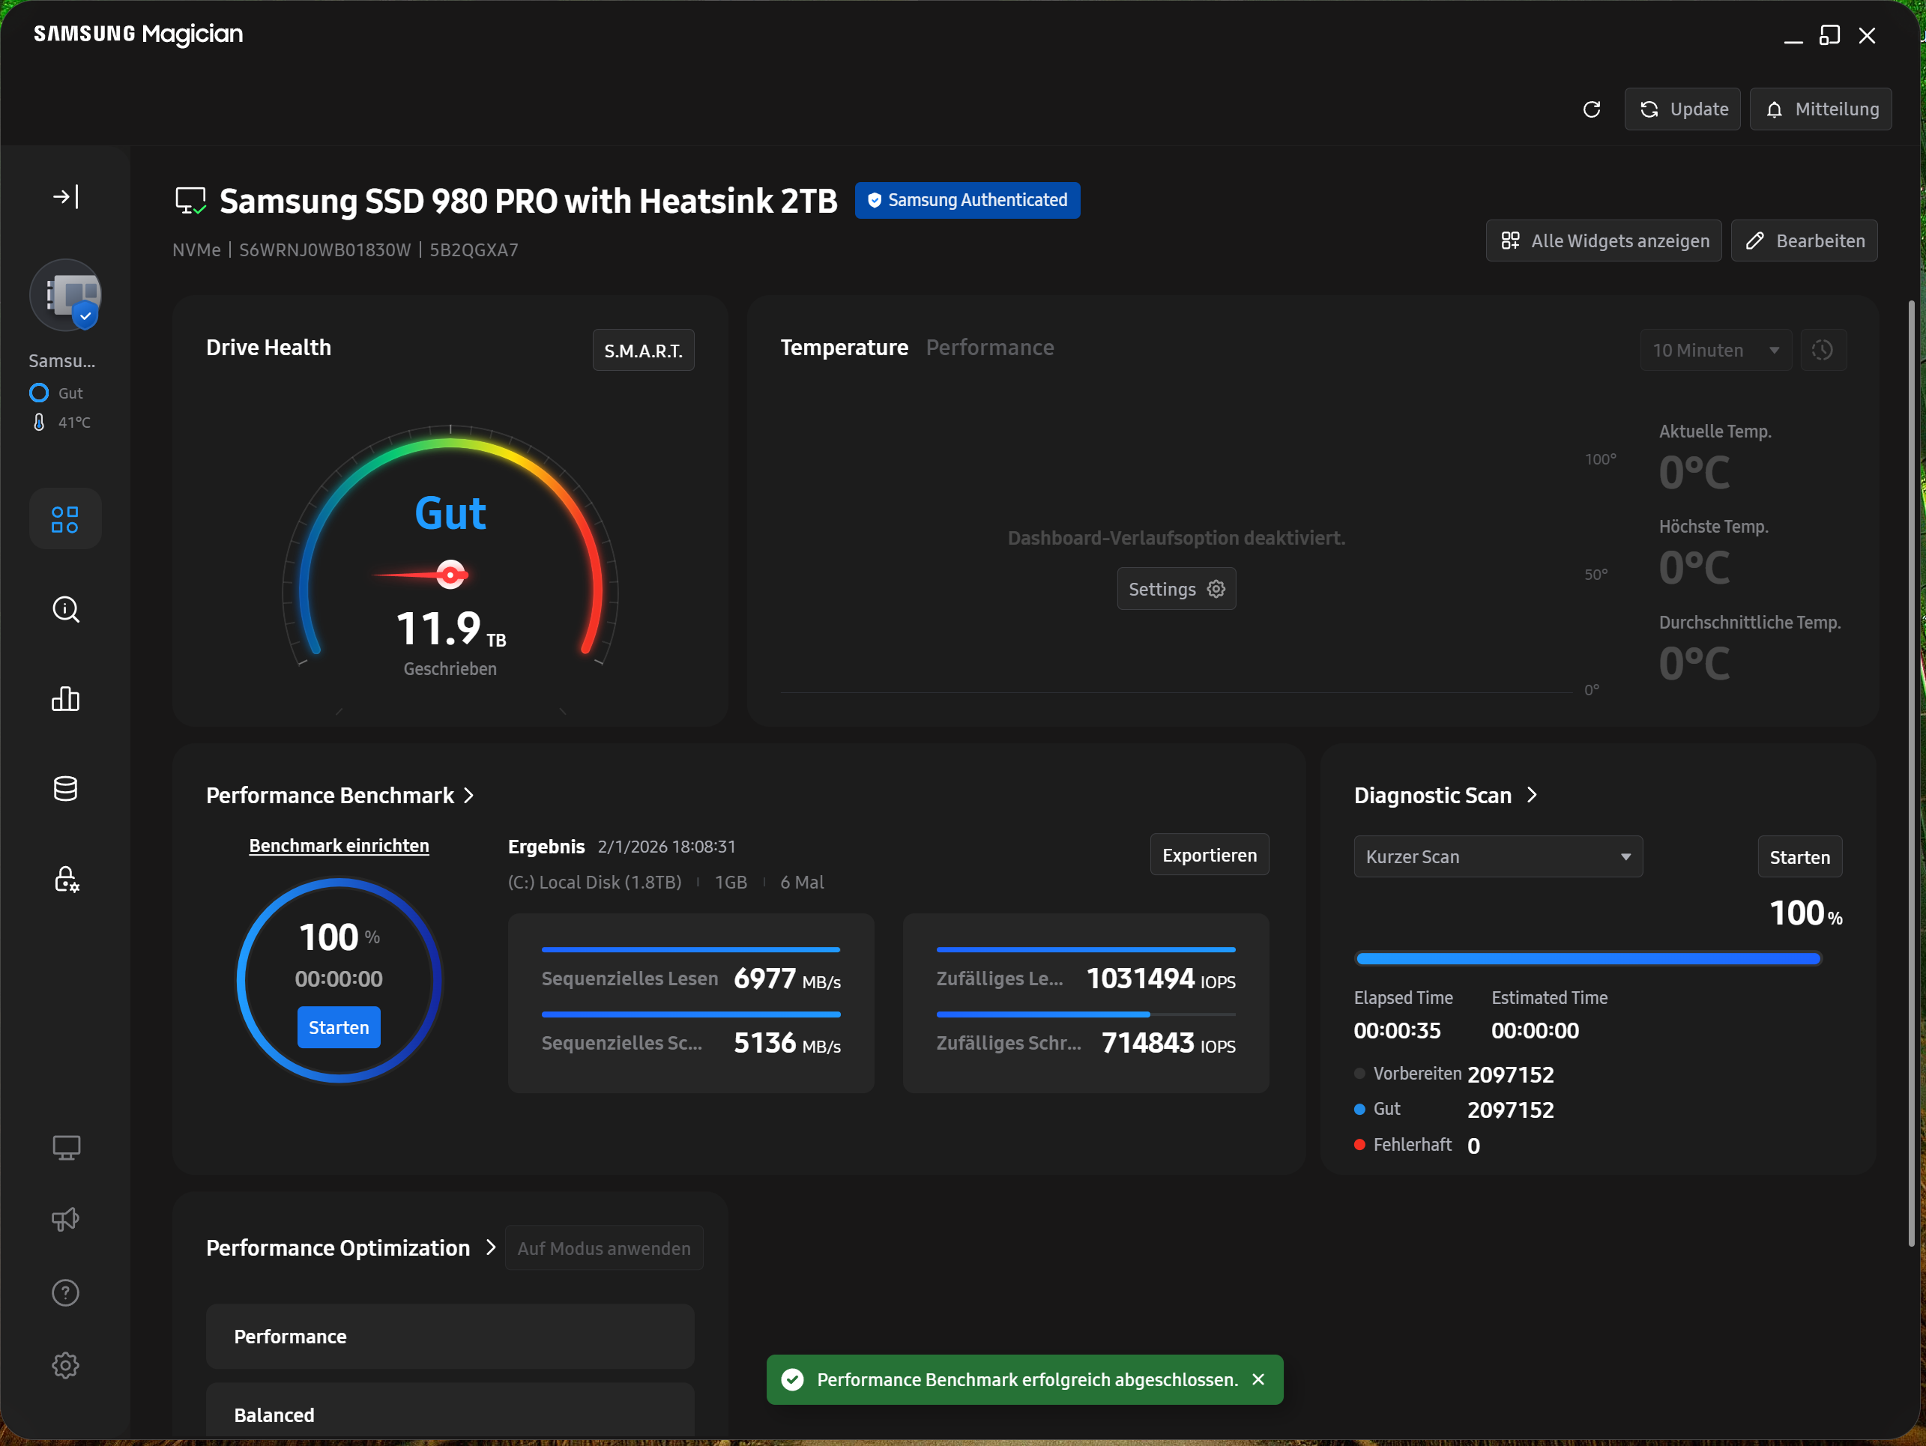This screenshot has height=1446, width=1926.
Task: Select the Balanced optimization mode
Action: [450, 1414]
